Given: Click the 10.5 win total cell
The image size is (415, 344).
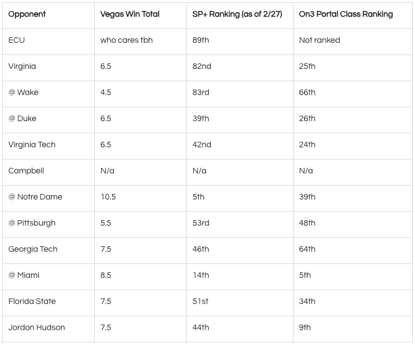Looking at the screenshot, I should [x=140, y=198].
